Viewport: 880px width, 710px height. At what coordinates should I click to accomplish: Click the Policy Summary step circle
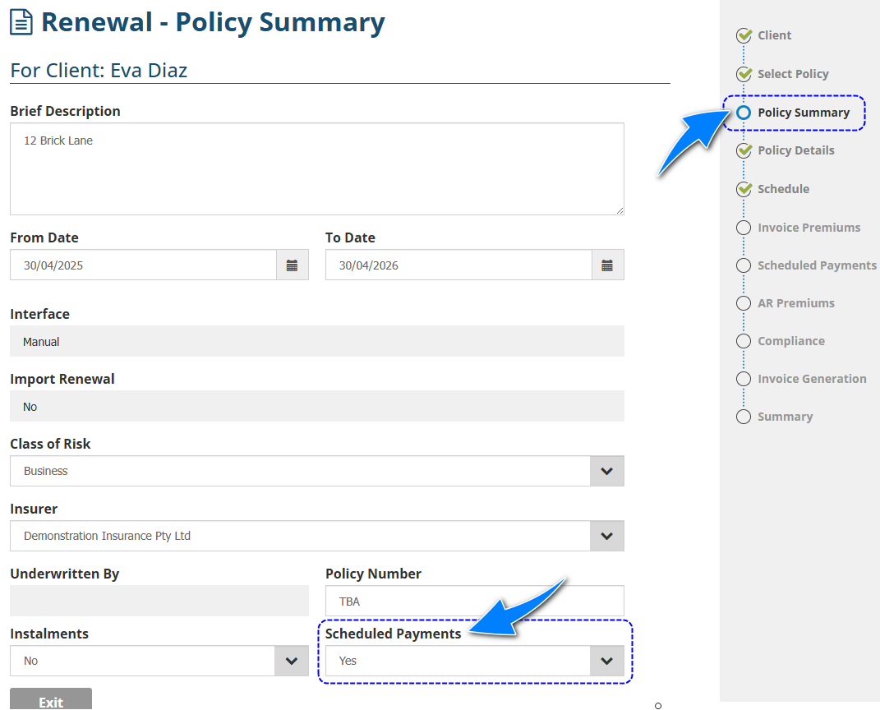(x=744, y=113)
